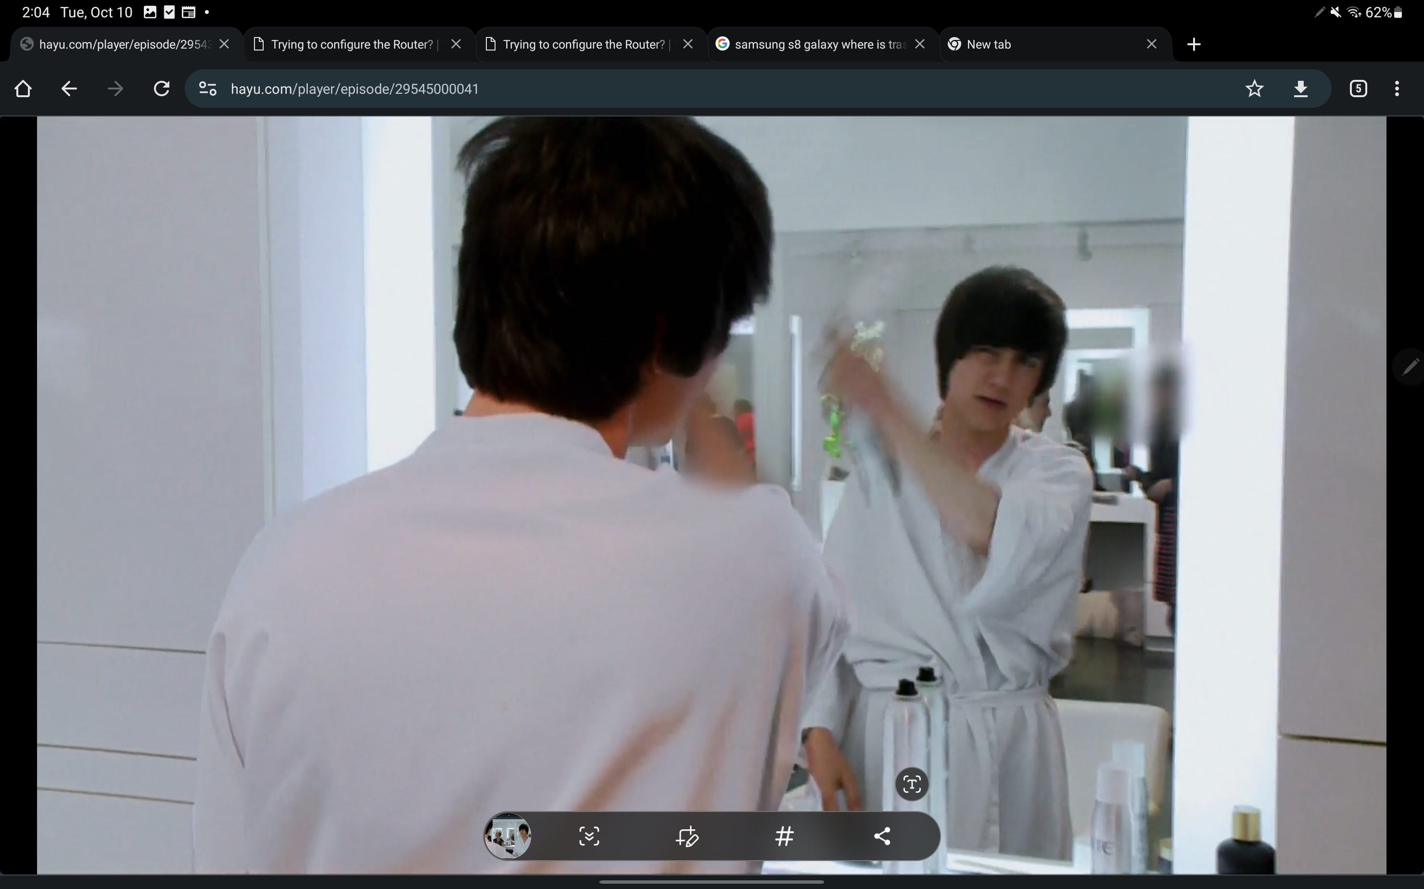Tap the battery 62% indicator
The width and height of the screenshot is (1424, 889).
(1385, 13)
